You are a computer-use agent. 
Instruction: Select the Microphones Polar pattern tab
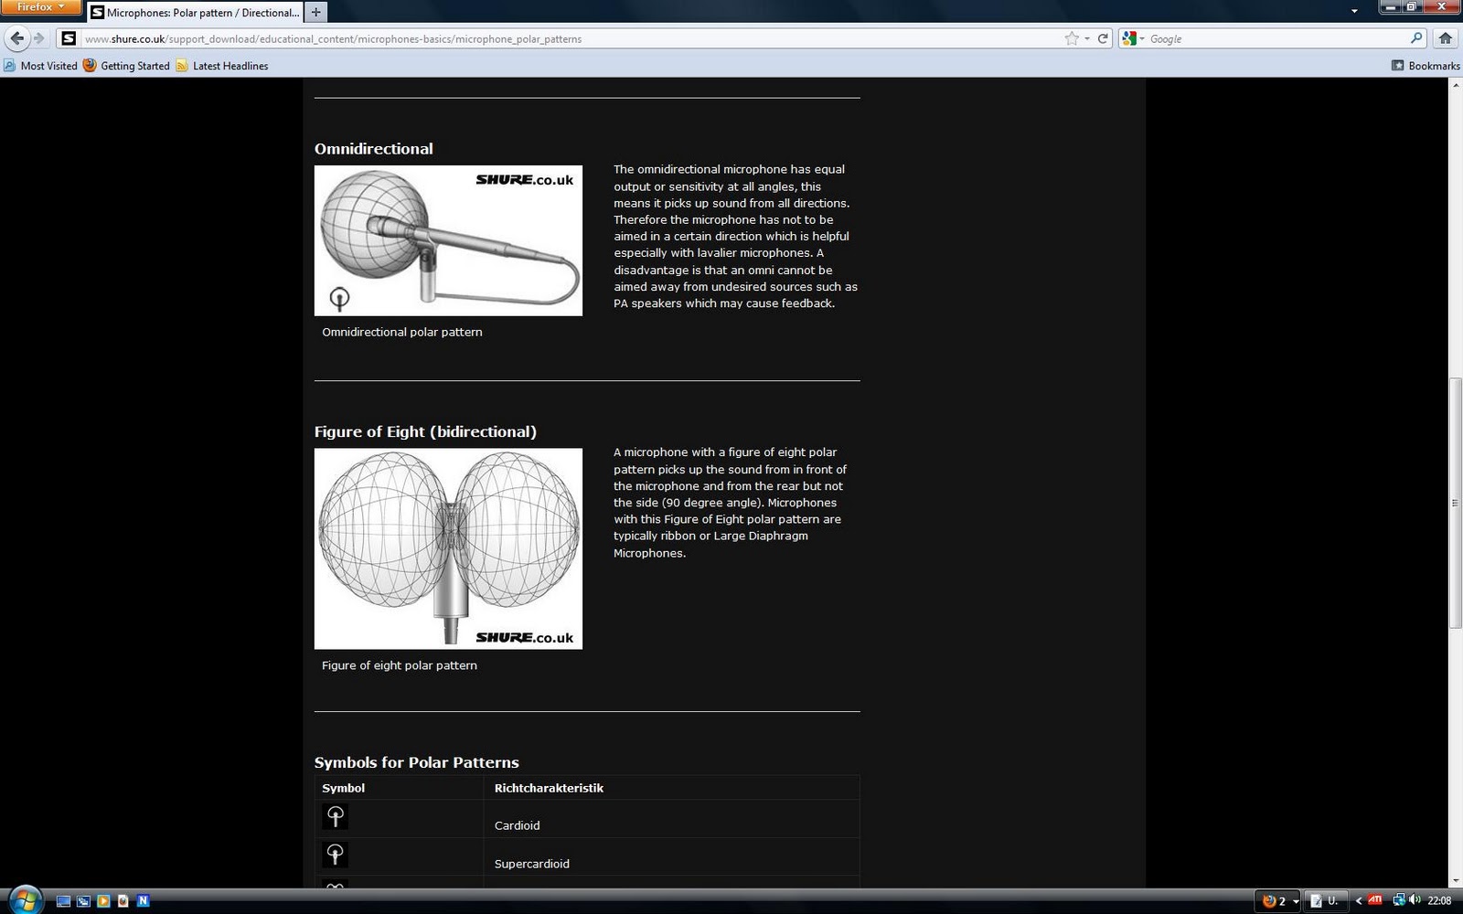[x=195, y=13]
